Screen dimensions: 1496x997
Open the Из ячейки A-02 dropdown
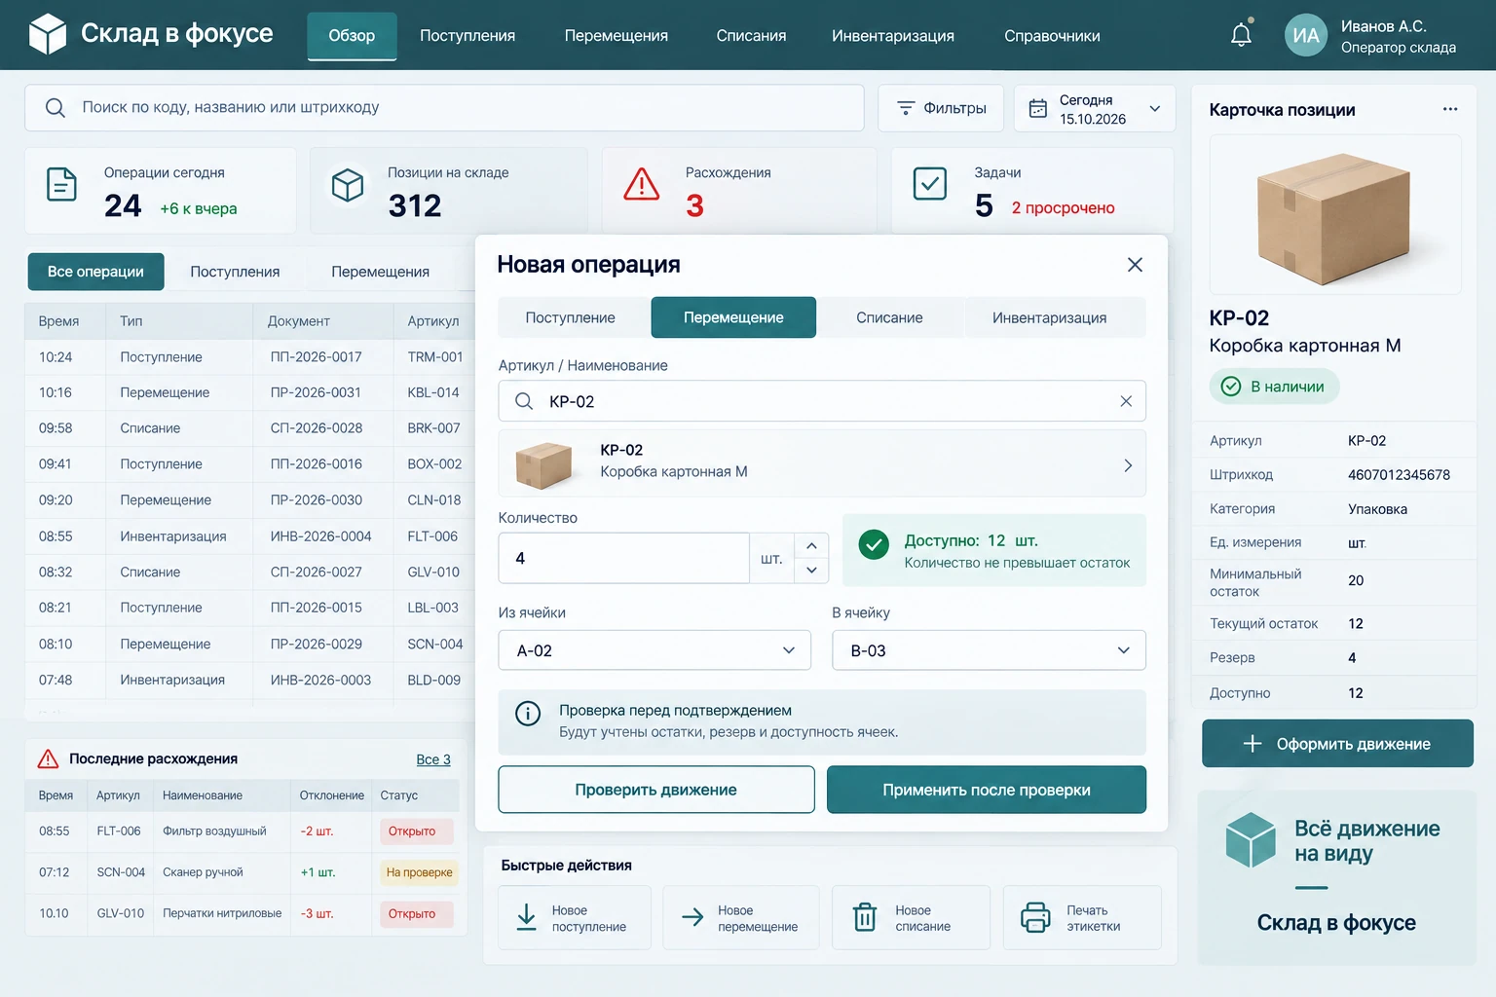click(654, 650)
